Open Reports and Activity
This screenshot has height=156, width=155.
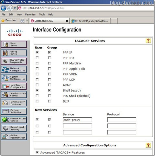pos(14,128)
